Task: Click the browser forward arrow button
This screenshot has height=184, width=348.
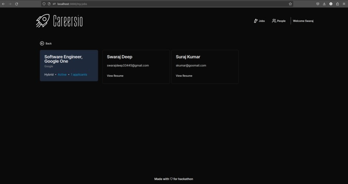Action: point(10,4)
